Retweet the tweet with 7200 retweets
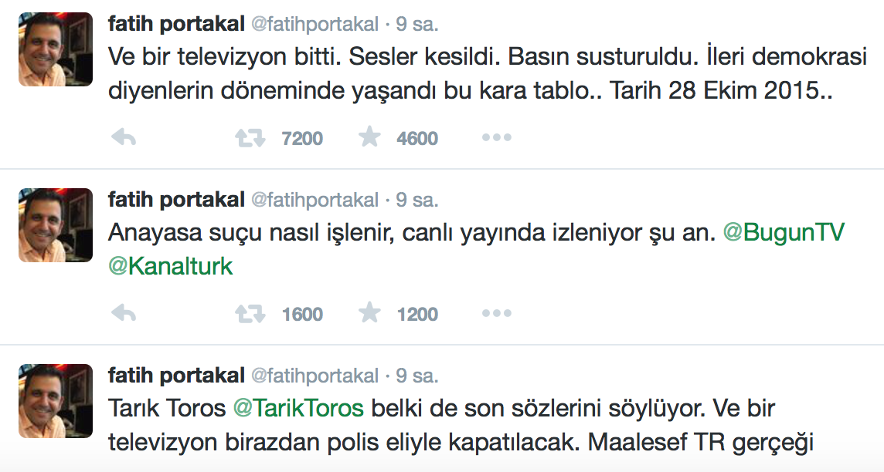Viewport: 884px width, 472px height. pos(249,138)
